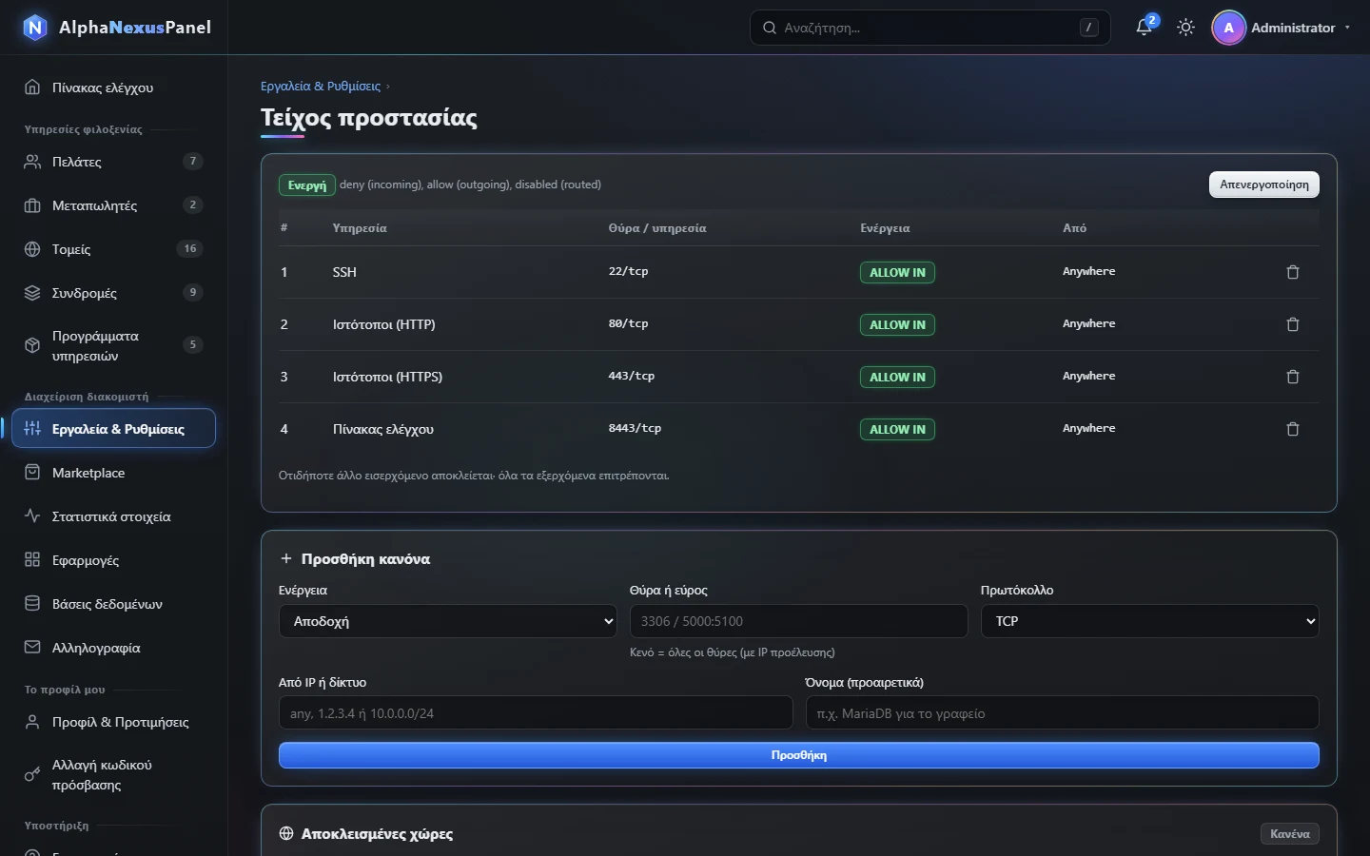Click the Θύρα ή εύρος input

pyautogui.click(x=799, y=621)
